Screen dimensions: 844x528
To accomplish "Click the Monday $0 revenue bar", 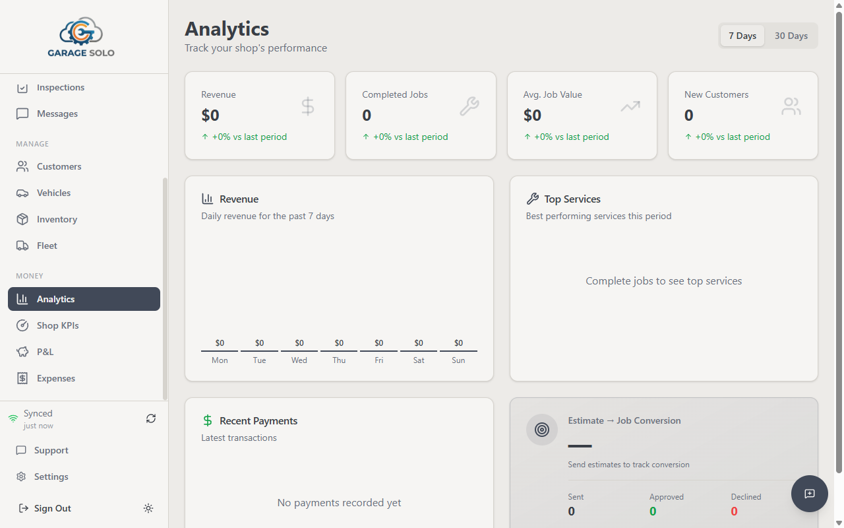I will [x=220, y=350].
